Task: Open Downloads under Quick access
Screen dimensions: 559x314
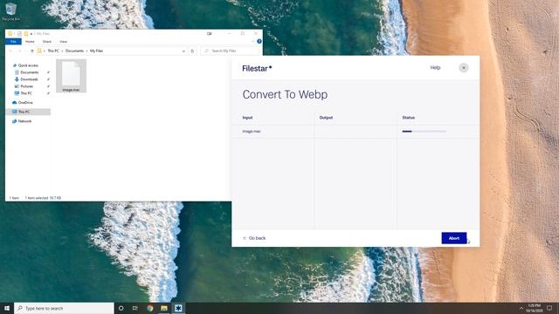Action: click(x=29, y=79)
